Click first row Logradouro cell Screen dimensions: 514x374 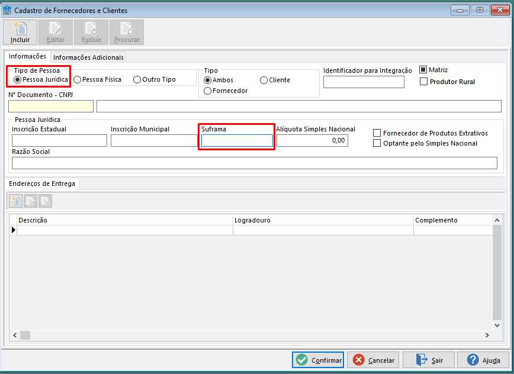pyautogui.click(x=323, y=230)
